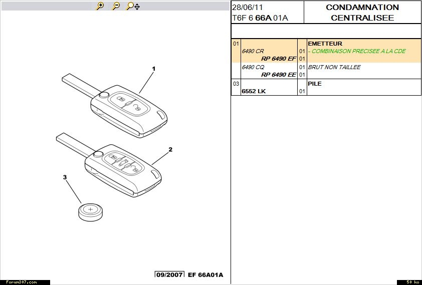The width and height of the screenshot is (422, 285).
Task: Select the zoom and pan magnifier tool
Action: 133,6
